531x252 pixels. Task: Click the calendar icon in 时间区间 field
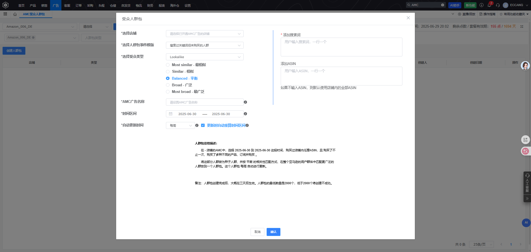171,114
